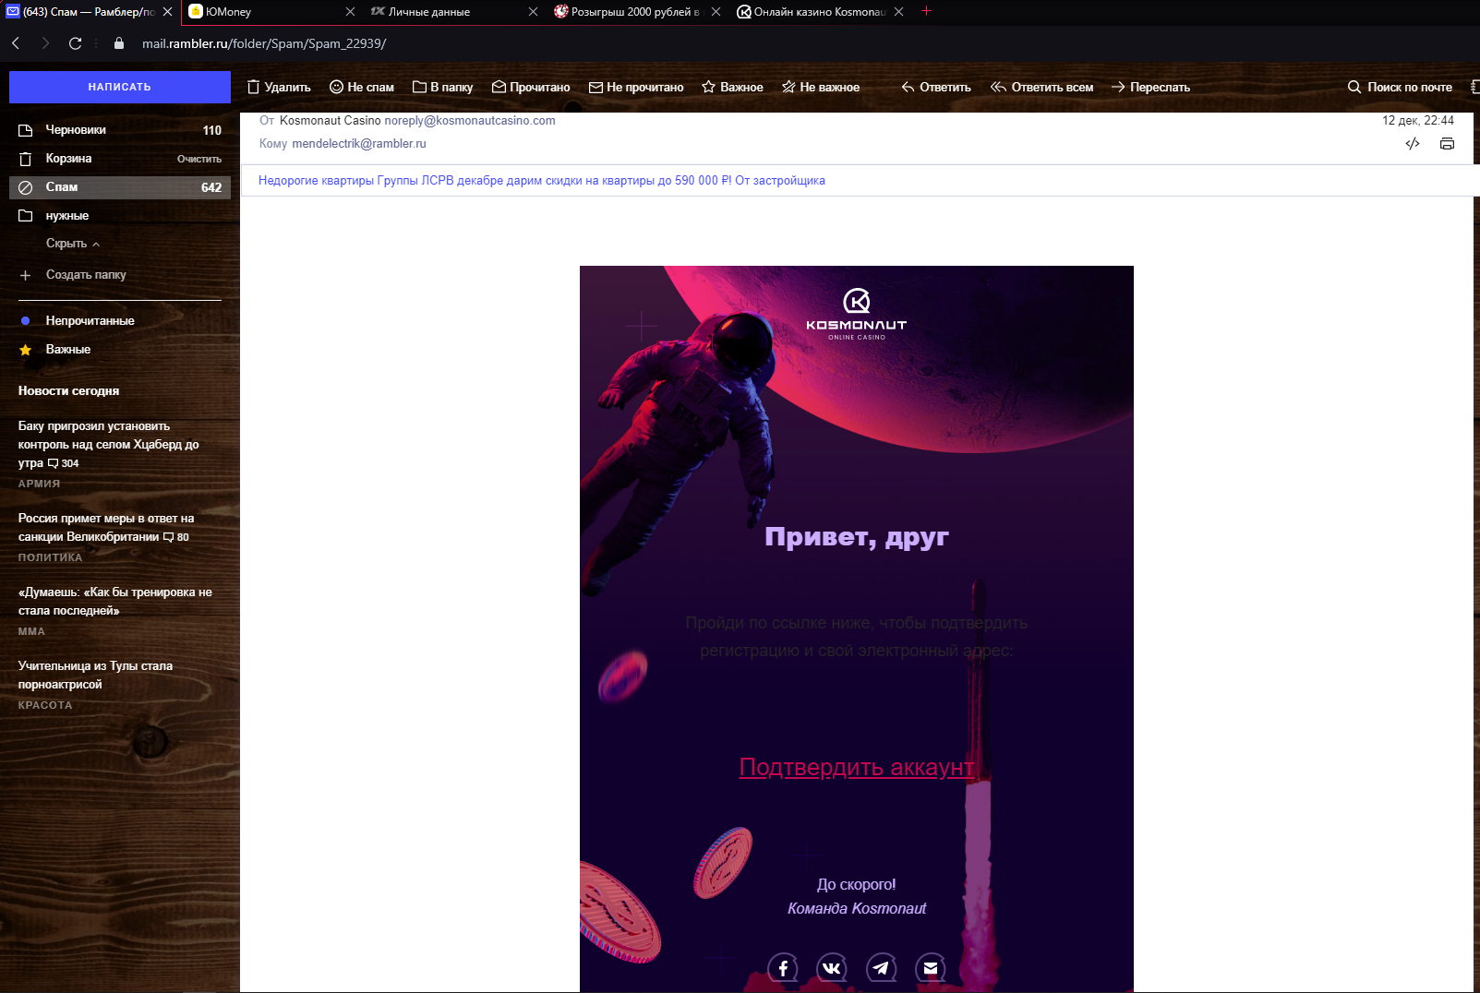Click the browser back arrow
Viewport: 1480px width, 993px height.
16,43
